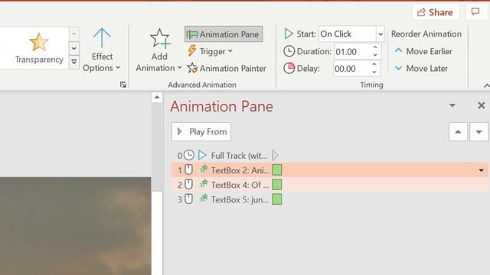The image size is (490, 275).
Task: Click the green timing bar for TextBox 5
Action: coord(277,199)
